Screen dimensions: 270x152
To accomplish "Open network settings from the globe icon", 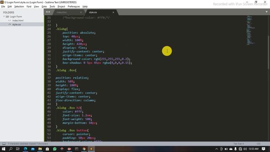I will point(240,149).
